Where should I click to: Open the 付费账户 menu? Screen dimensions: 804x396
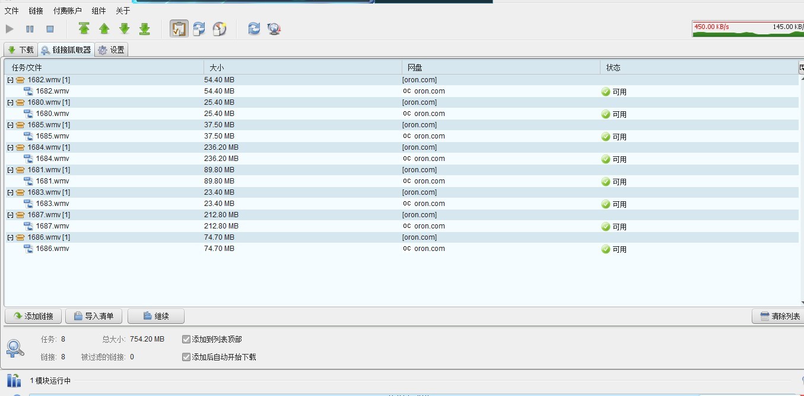pos(67,11)
